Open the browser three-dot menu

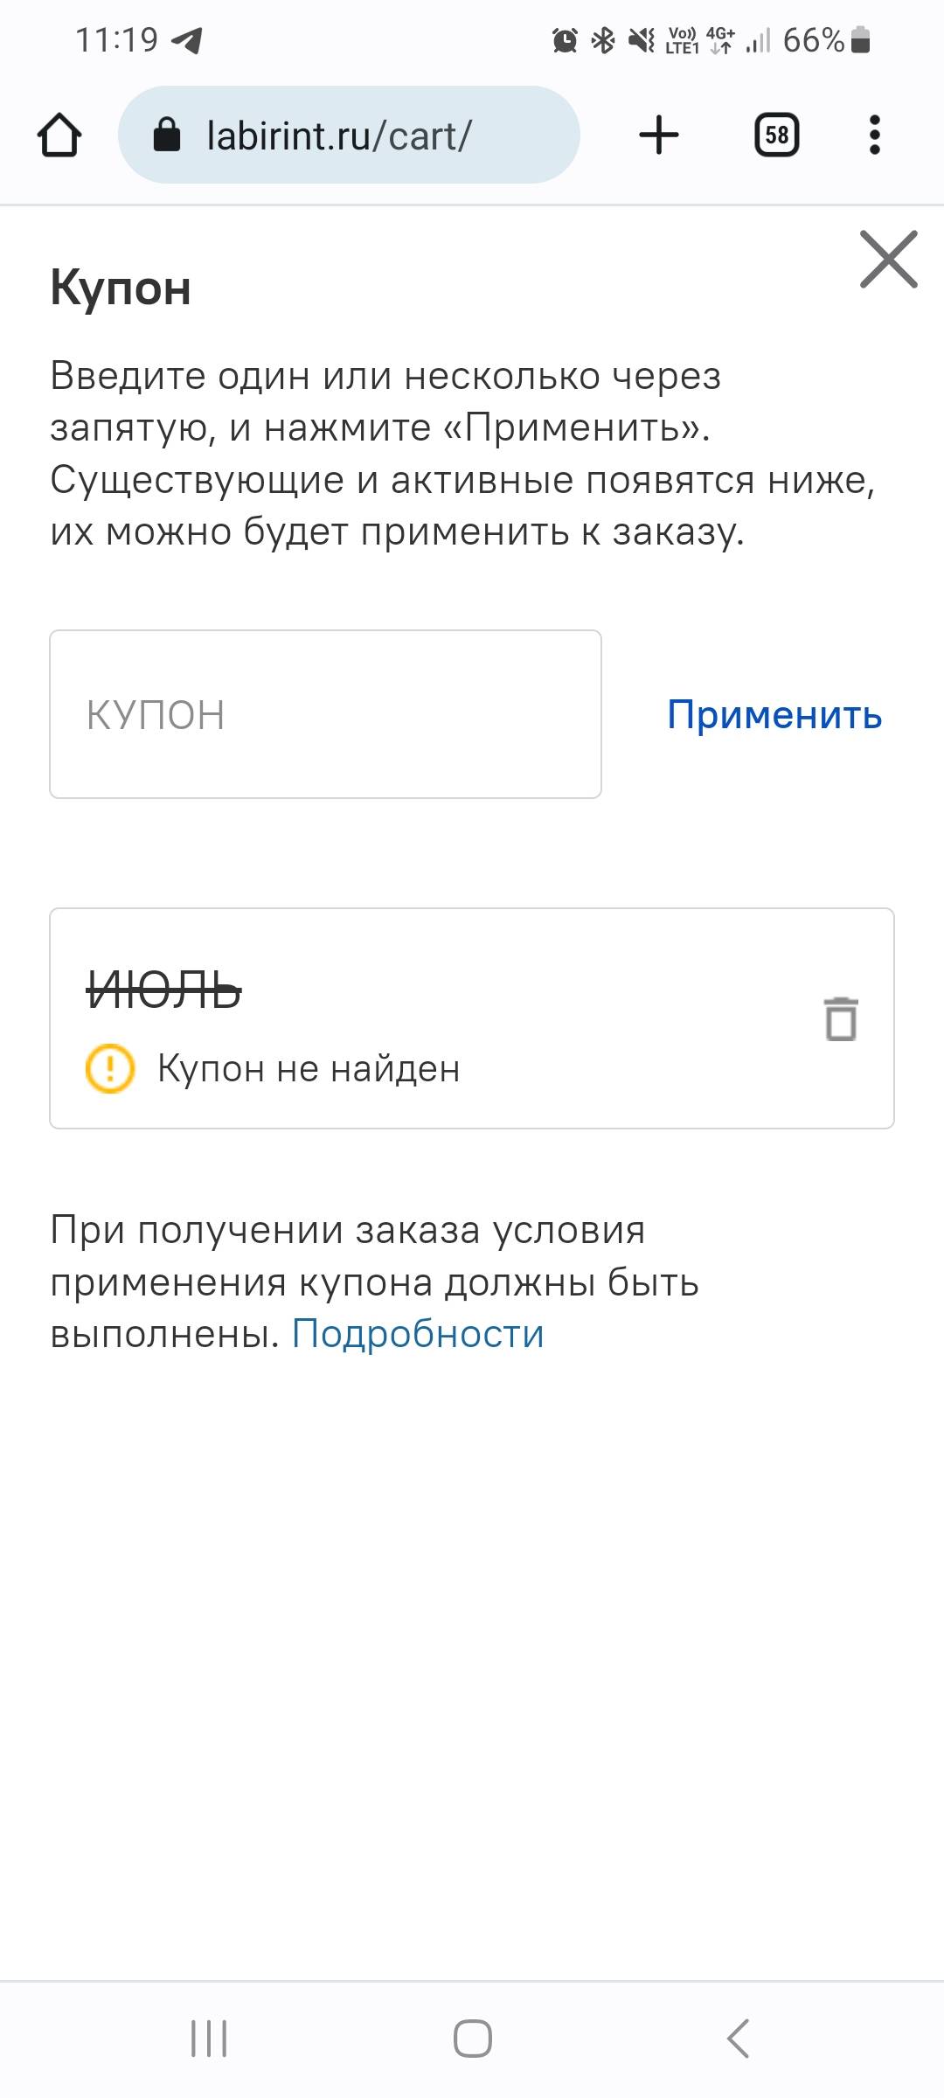875,135
